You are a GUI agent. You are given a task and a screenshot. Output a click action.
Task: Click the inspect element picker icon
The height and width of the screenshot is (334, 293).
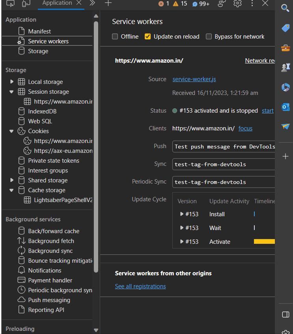11,3
